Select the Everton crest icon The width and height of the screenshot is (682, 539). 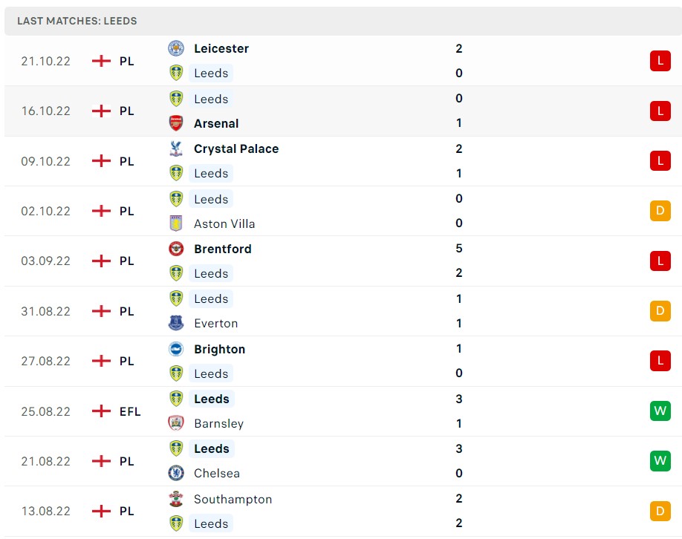176,323
